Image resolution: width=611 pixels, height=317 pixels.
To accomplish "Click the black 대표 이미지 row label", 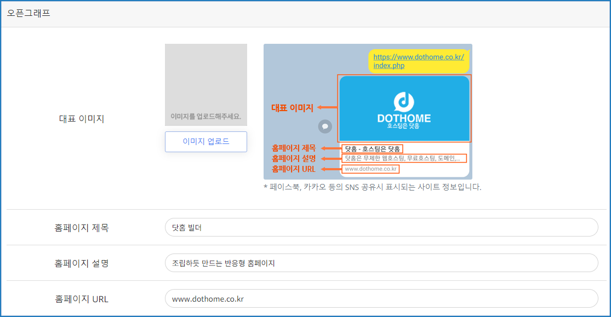I will tap(81, 119).
